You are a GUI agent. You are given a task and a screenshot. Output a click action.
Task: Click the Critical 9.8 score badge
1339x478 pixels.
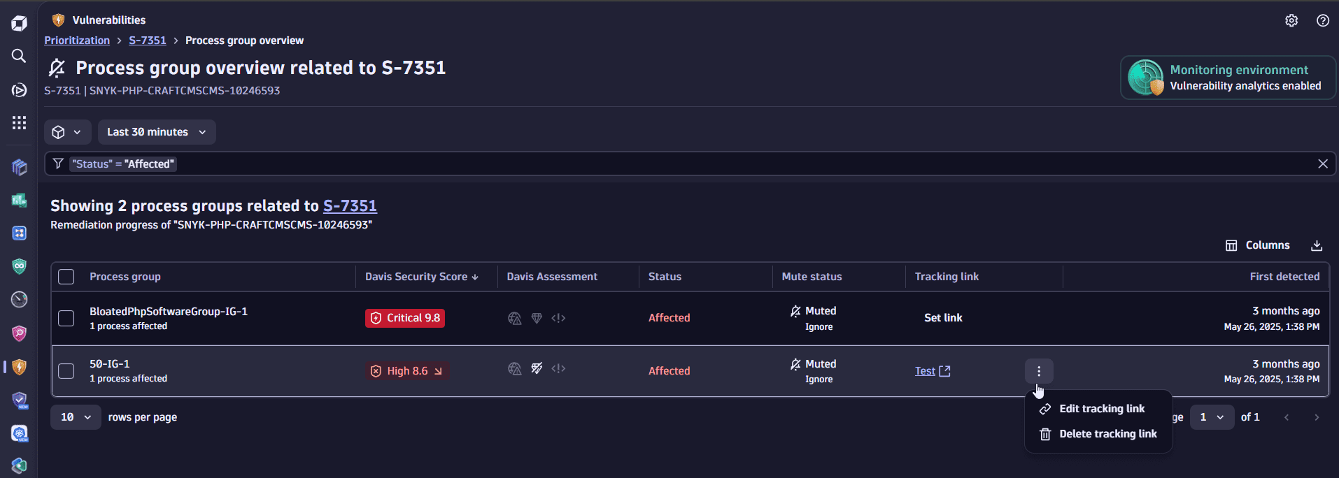click(x=405, y=318)
